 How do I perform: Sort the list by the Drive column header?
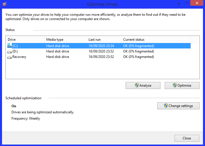(25, 39)
